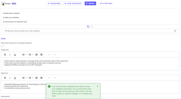Viewport: 181px width, 99px height.
Task: Redo edit in Subjective editor toolbar
Action: 55,55
